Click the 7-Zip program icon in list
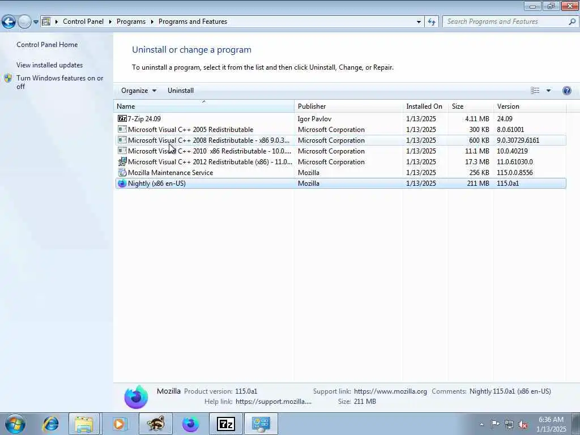This screenshot has width=580, height=435. (x=122, y=119)
